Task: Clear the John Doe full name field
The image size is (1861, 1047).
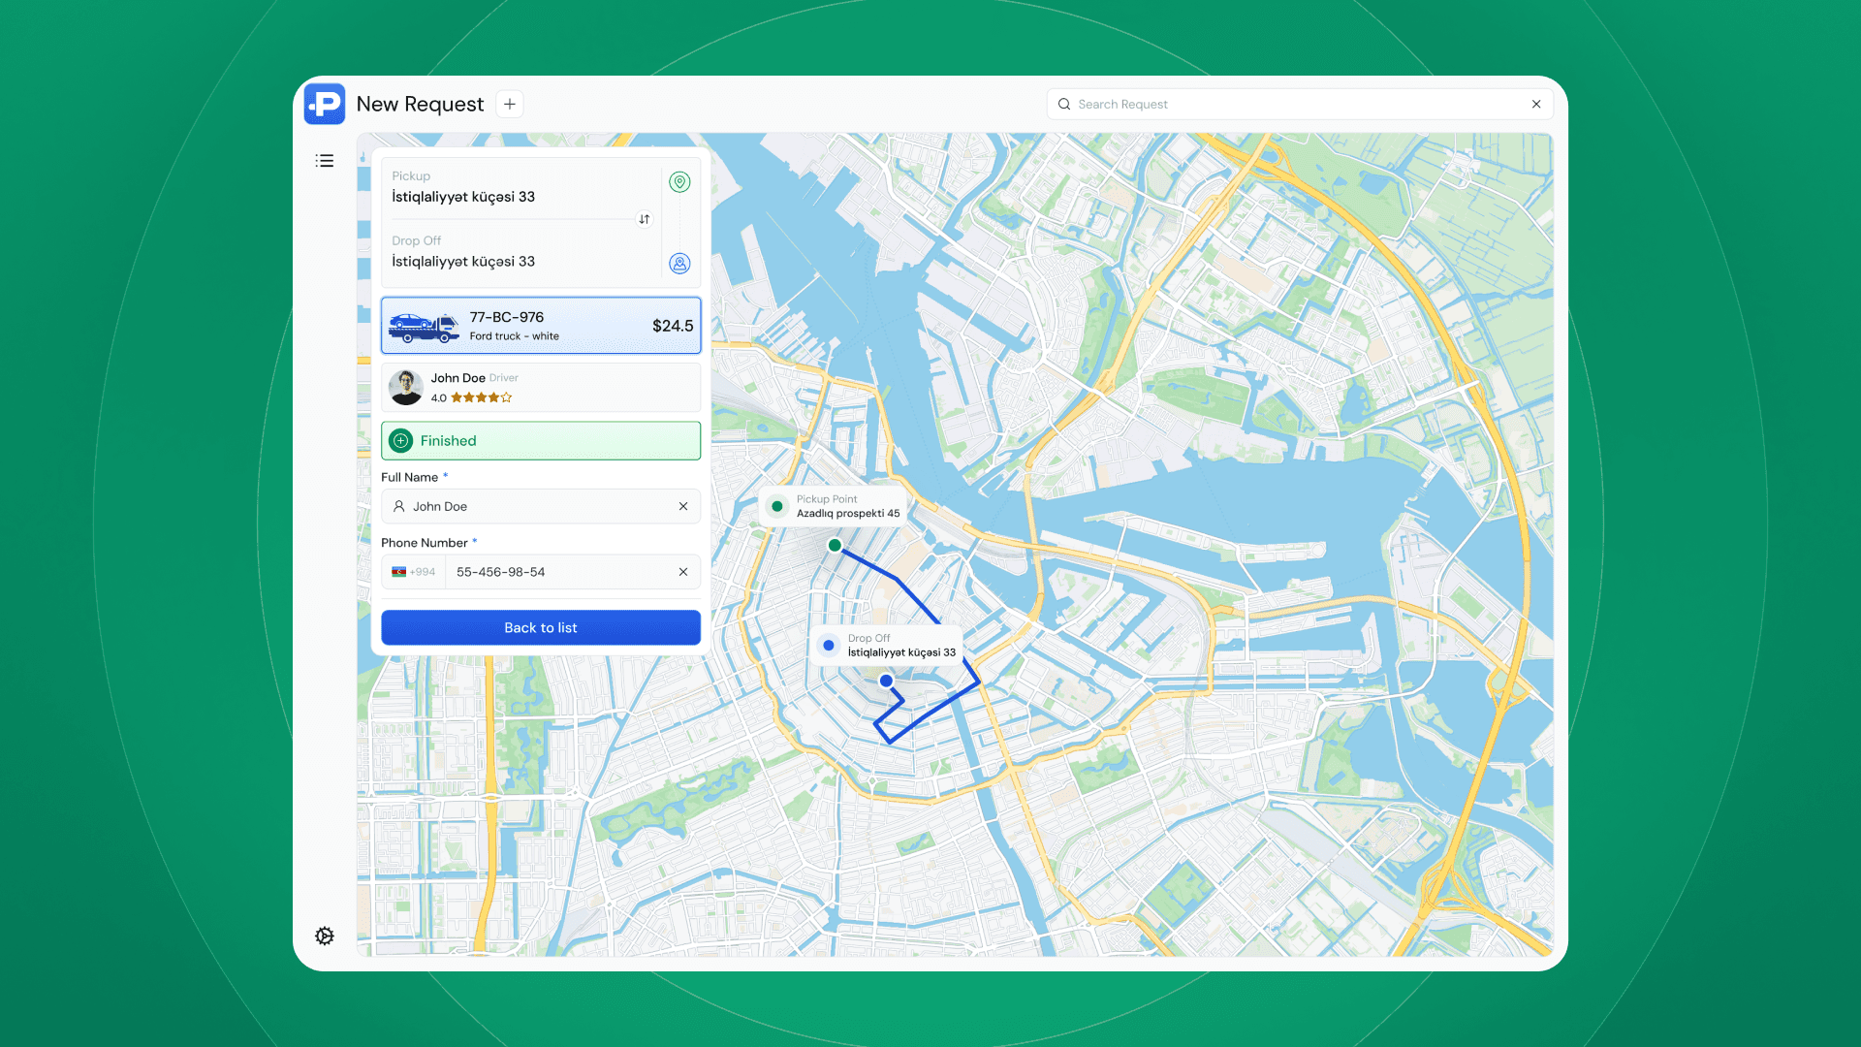Action: click(683, 506)
